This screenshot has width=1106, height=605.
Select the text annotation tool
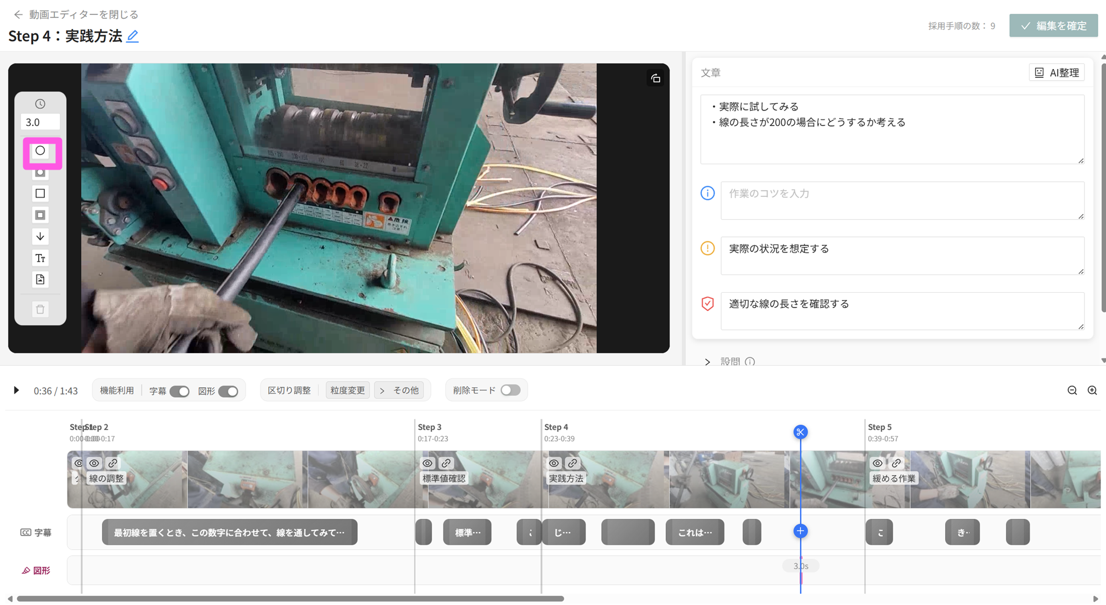[x=40, y=258]
